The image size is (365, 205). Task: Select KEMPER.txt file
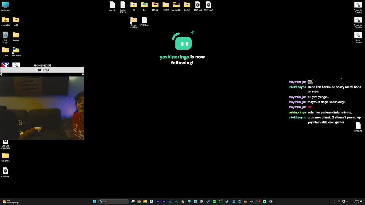(x=144, y=21)
